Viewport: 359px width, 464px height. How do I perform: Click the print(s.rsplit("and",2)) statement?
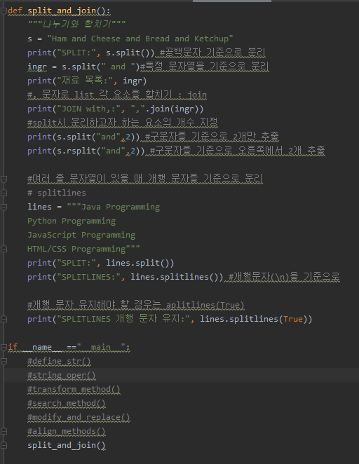86,151
